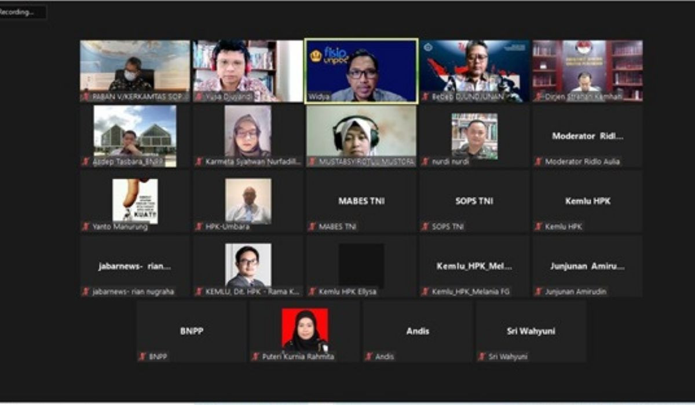This screenshot has width=695, height=405.
Task: Click the muted mic icon for BNPP
Action: [142, 357]
